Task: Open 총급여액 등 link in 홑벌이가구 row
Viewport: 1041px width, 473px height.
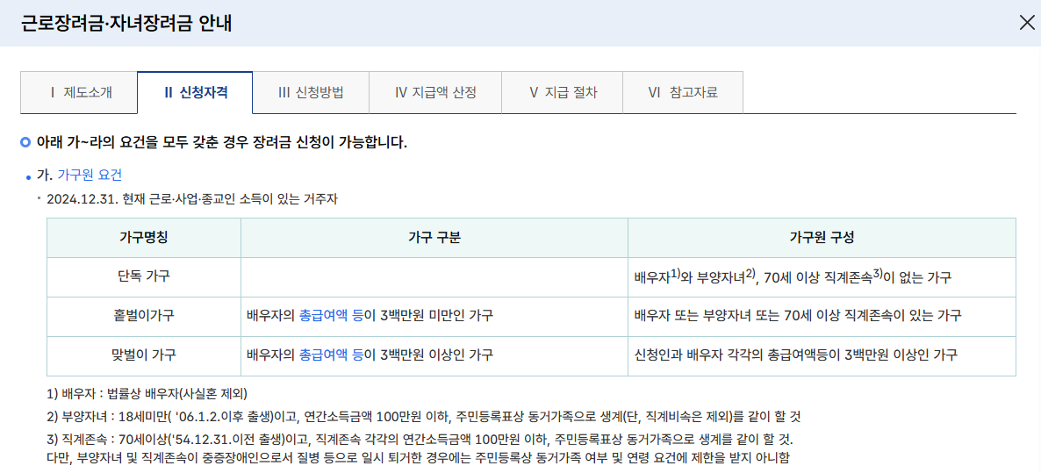Action: tap(331, 315)
